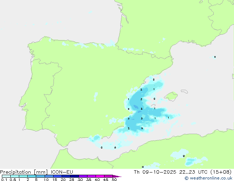The width and height of the screenshot is (234, 181).
Task: Click the date '09-10-2025'
Action: pyautogui.click(x=159, y=172)
